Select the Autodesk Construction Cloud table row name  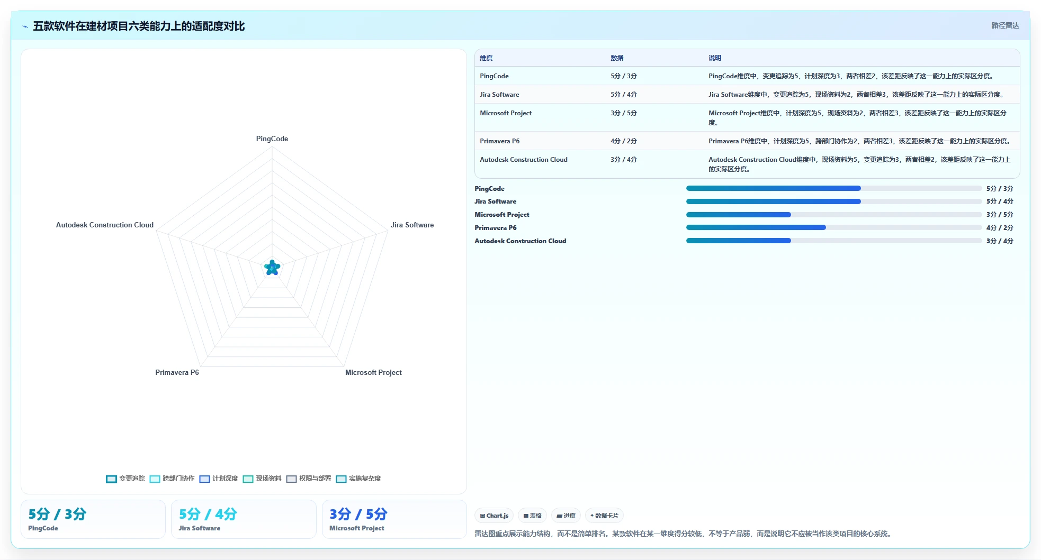coord(524,160)
